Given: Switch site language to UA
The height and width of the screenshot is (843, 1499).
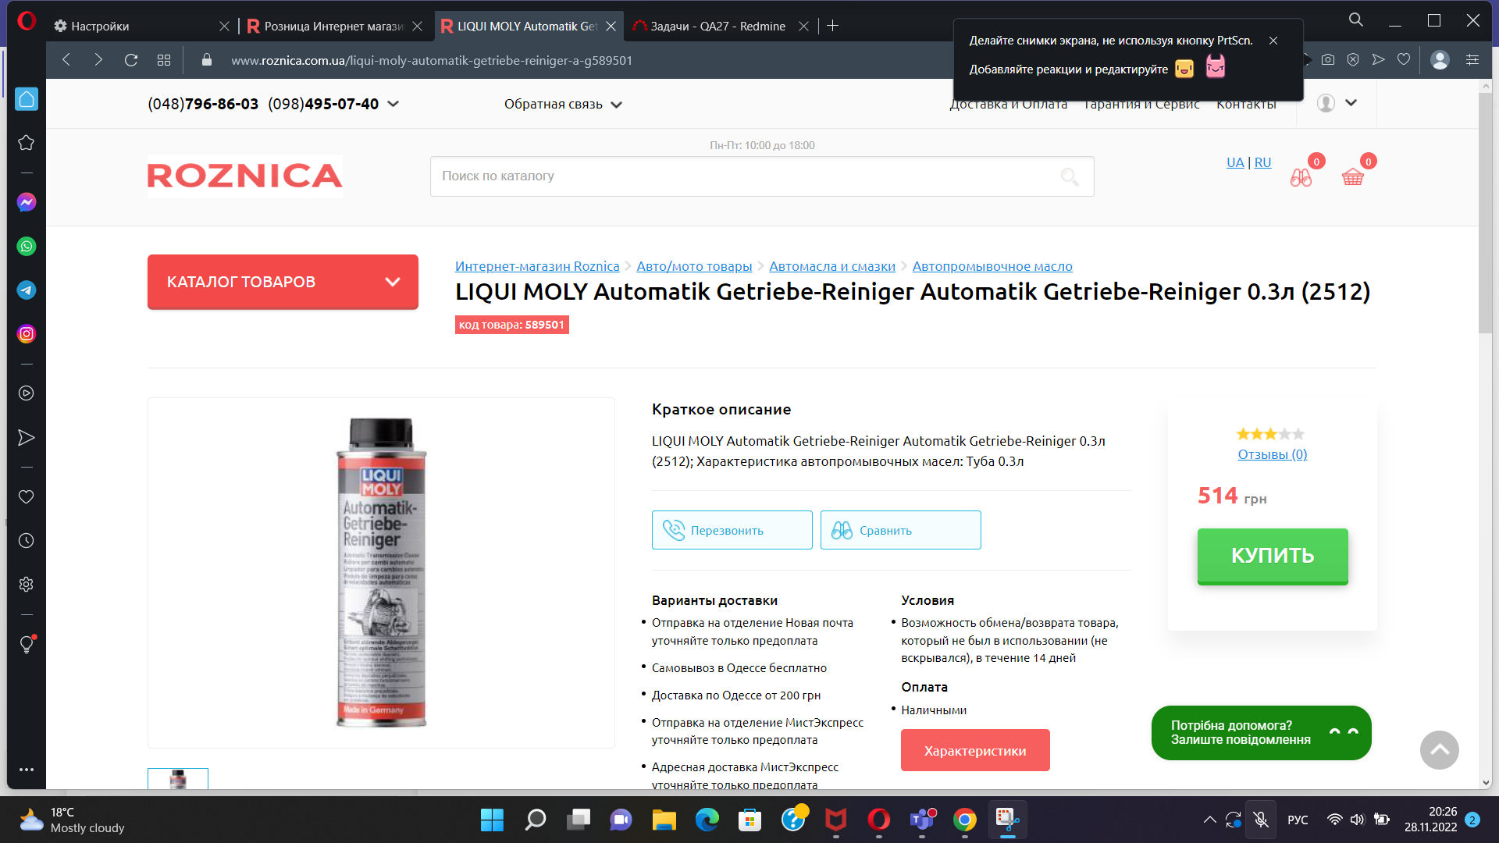Looking at the screenshot, I should coord(1234,162).
